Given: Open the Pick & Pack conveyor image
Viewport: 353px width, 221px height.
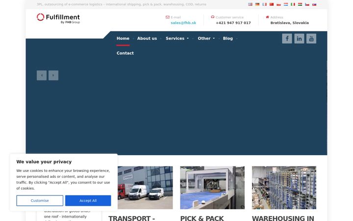Looking at the screenshot, I should click(212, 188).
